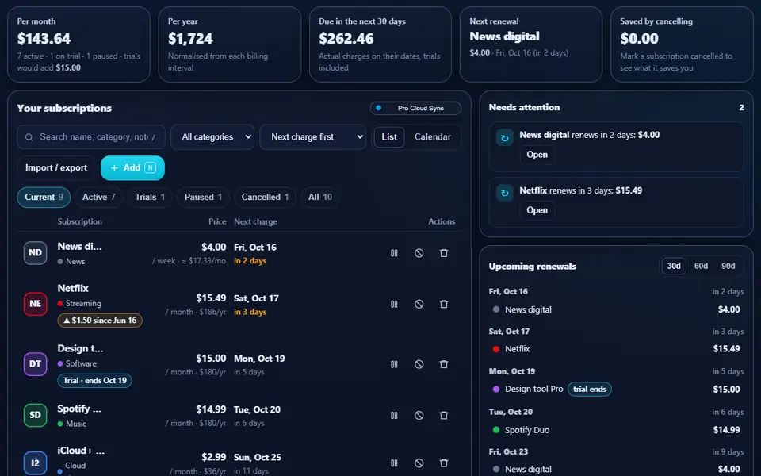Click the Price column header
Image resolution: width=761 pixels, height=476 pixels.
(217, 221)
